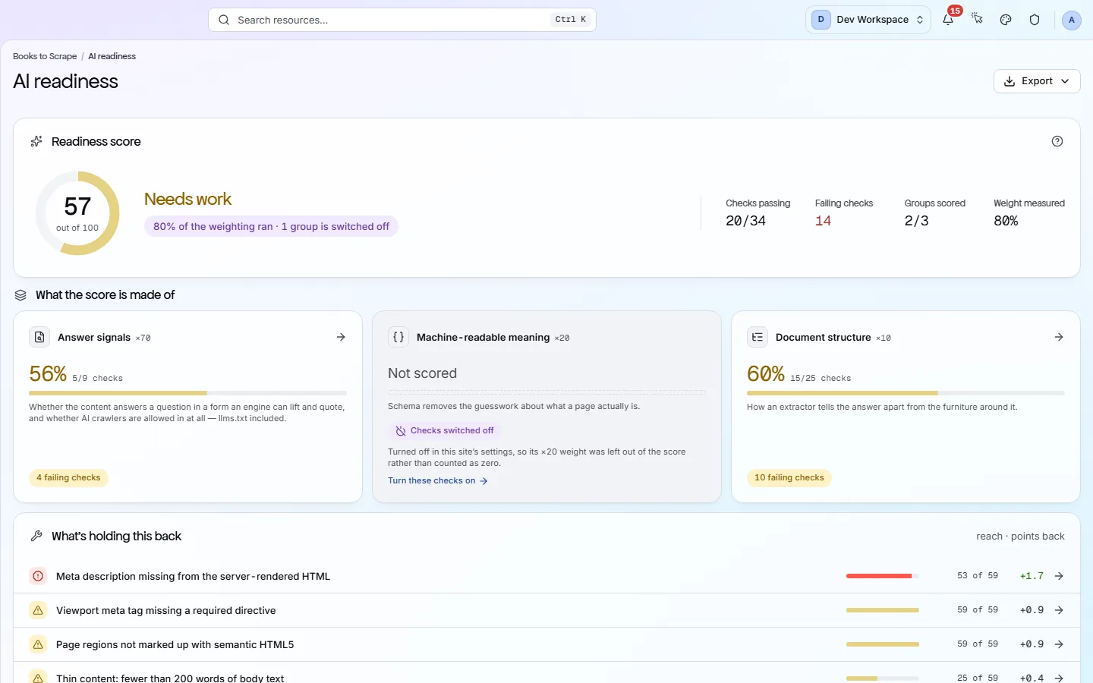The image size is (1093, 683).
Task: Click the reach · points back column header
Action: pyautogui.click(x=1020, y=536)
